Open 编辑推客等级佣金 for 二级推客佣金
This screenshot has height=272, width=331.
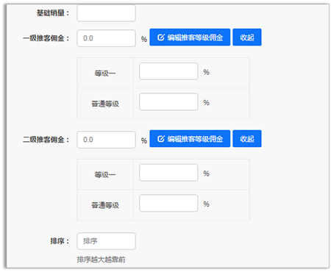point(190,139)
